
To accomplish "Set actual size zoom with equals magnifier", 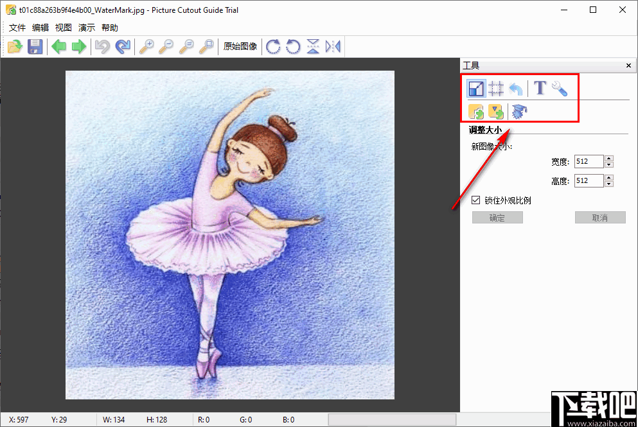I will [186, 46].
